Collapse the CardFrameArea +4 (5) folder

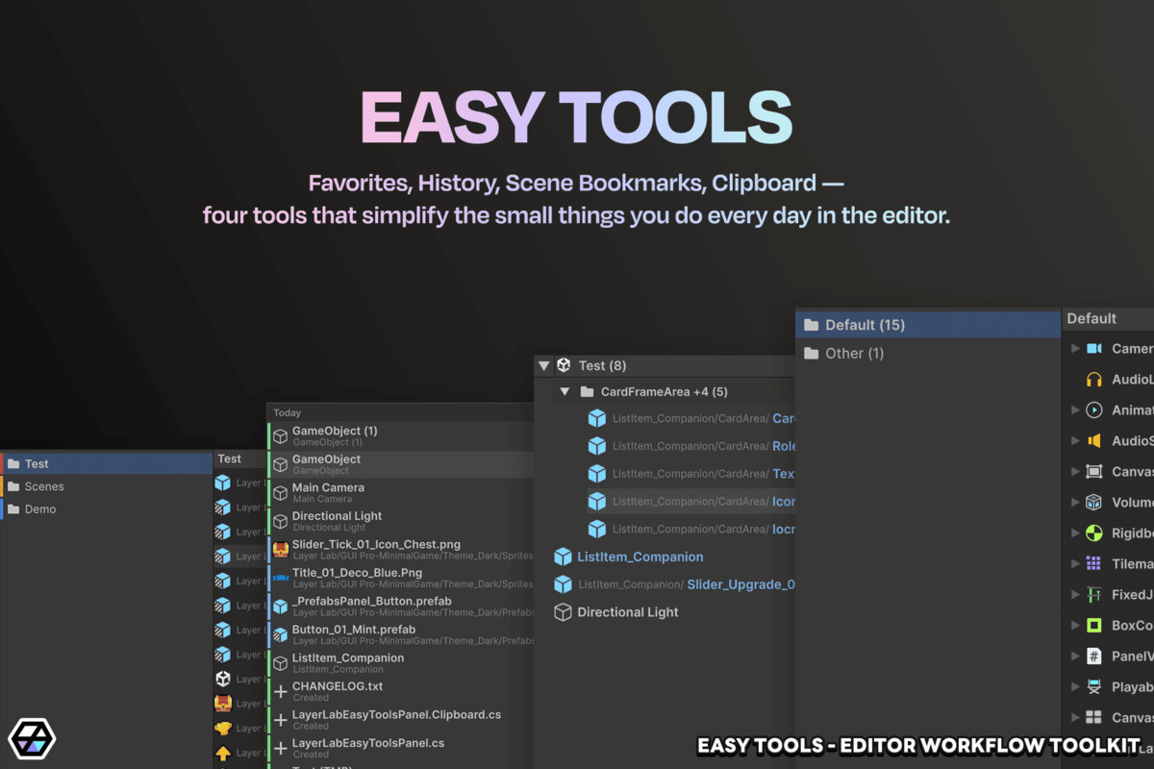[564, 392]
